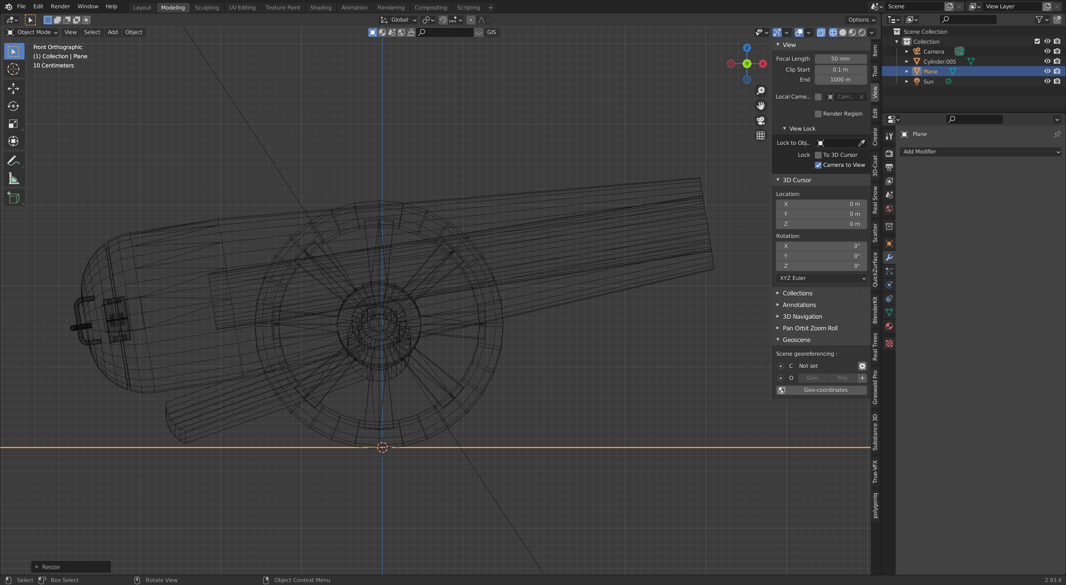Switch to the Sculpting workspace tab
Viewport: 1066px width, 585px height.
207,7
